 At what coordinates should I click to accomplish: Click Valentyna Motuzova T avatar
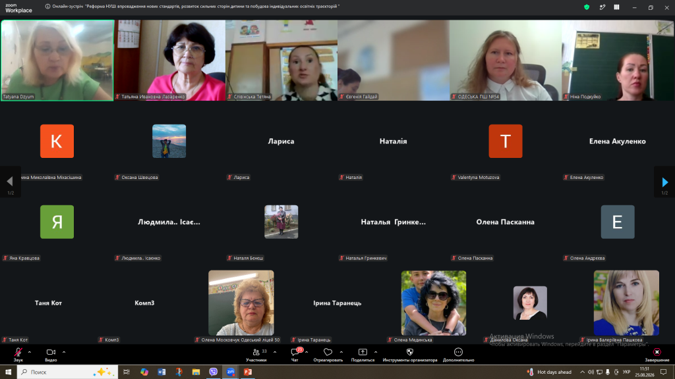[506, 141]
